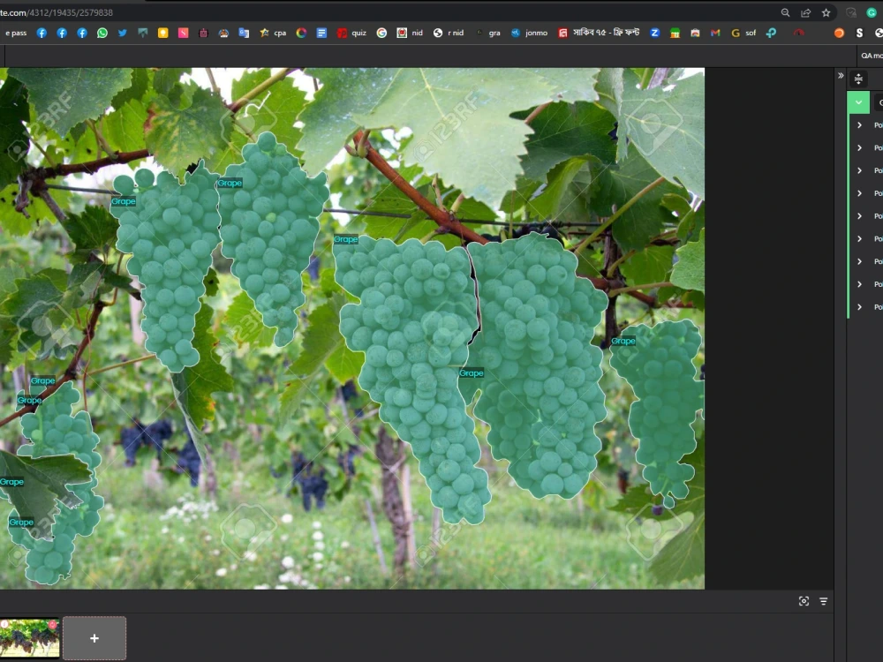Open the yellow lightbulb Keep bookmark
The image size is (883, 662).
click(x=162, y=33)
